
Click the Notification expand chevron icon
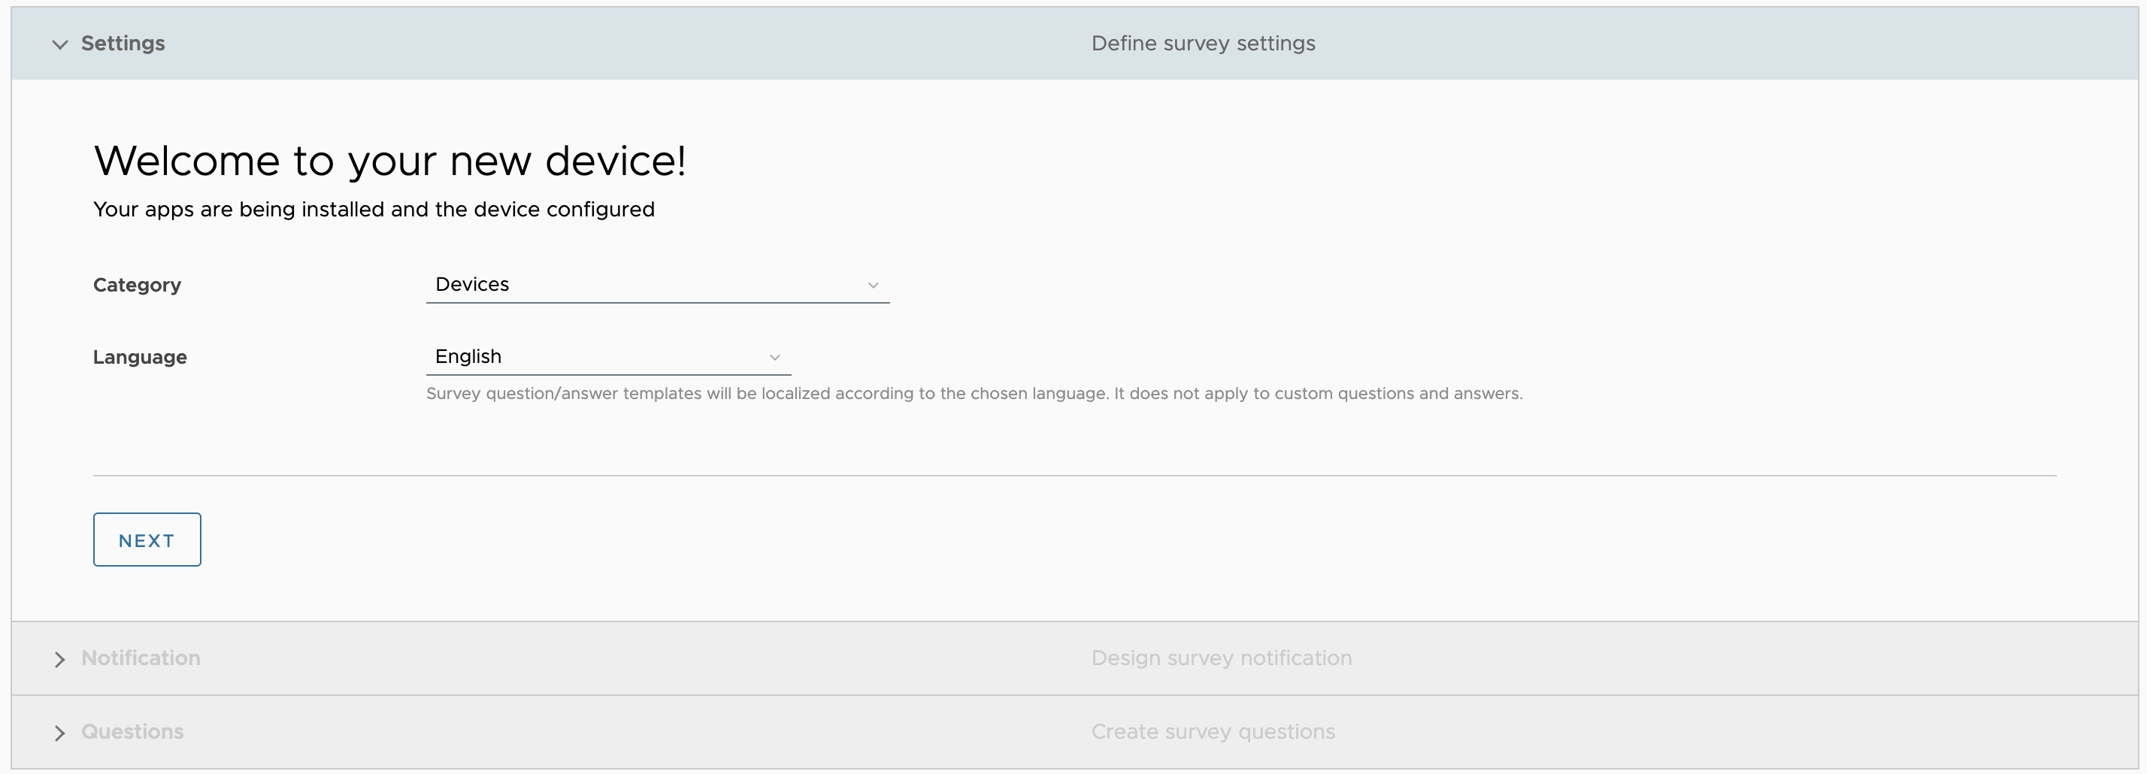click(59, 659)
